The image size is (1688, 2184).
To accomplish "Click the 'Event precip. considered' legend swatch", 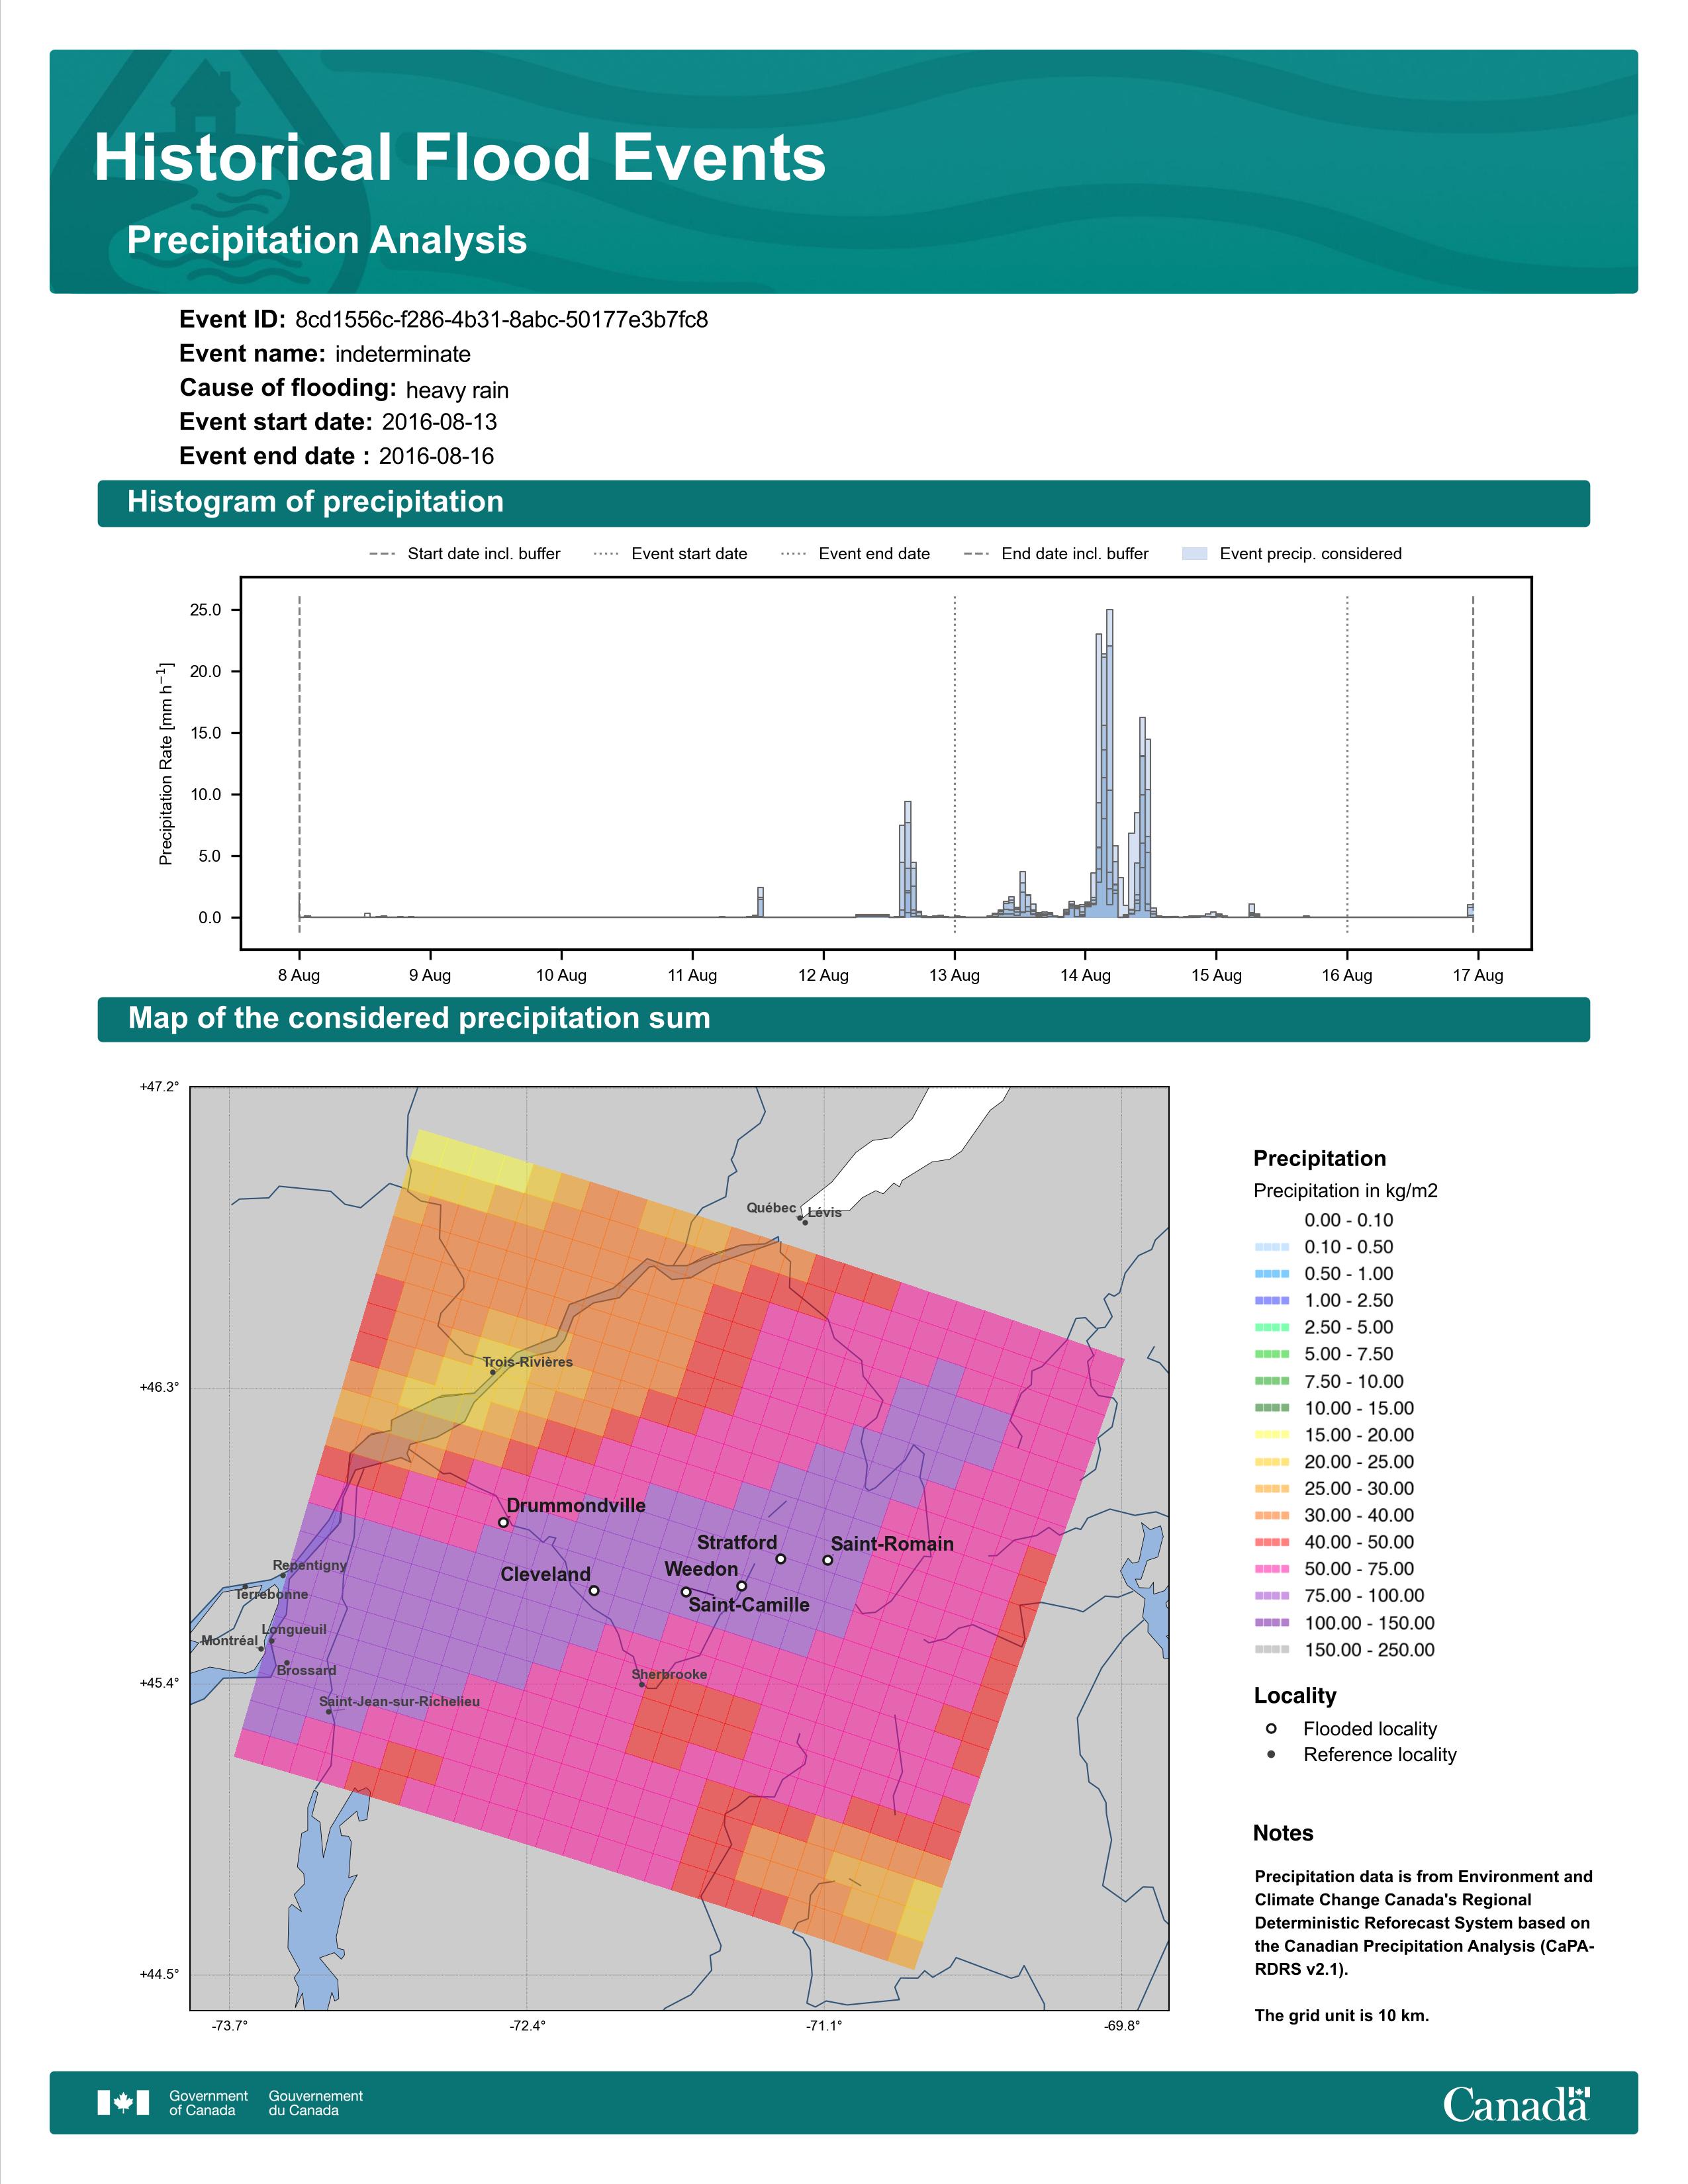I will [1195, 554].
